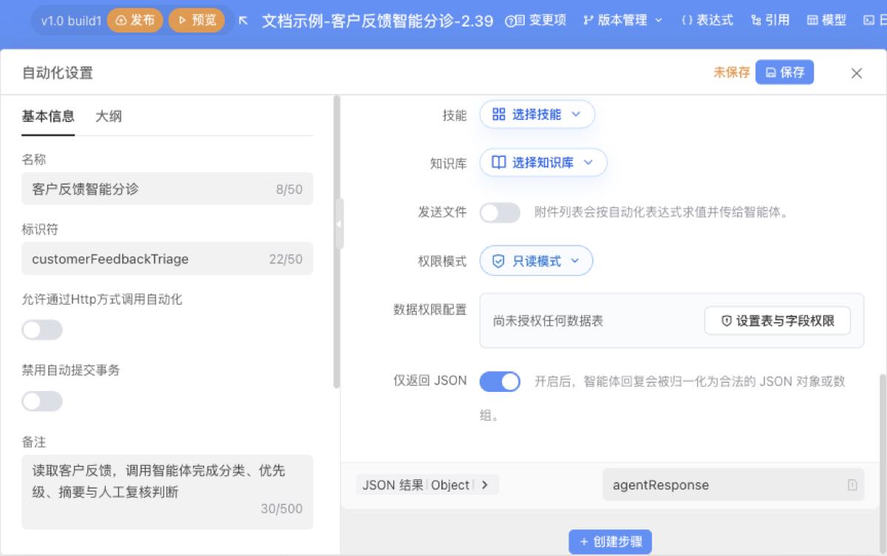
Task: Click 设置表与字段权限 button
Action: tap(778, 321)
